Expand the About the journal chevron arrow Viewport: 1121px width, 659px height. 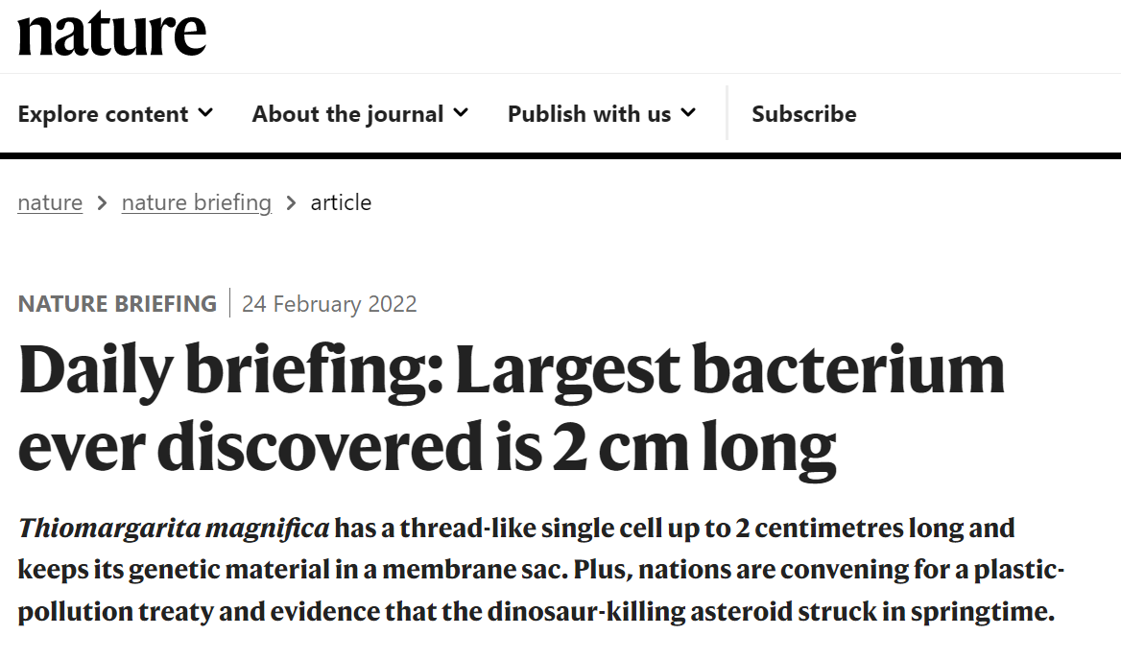(x=461, y=113)
